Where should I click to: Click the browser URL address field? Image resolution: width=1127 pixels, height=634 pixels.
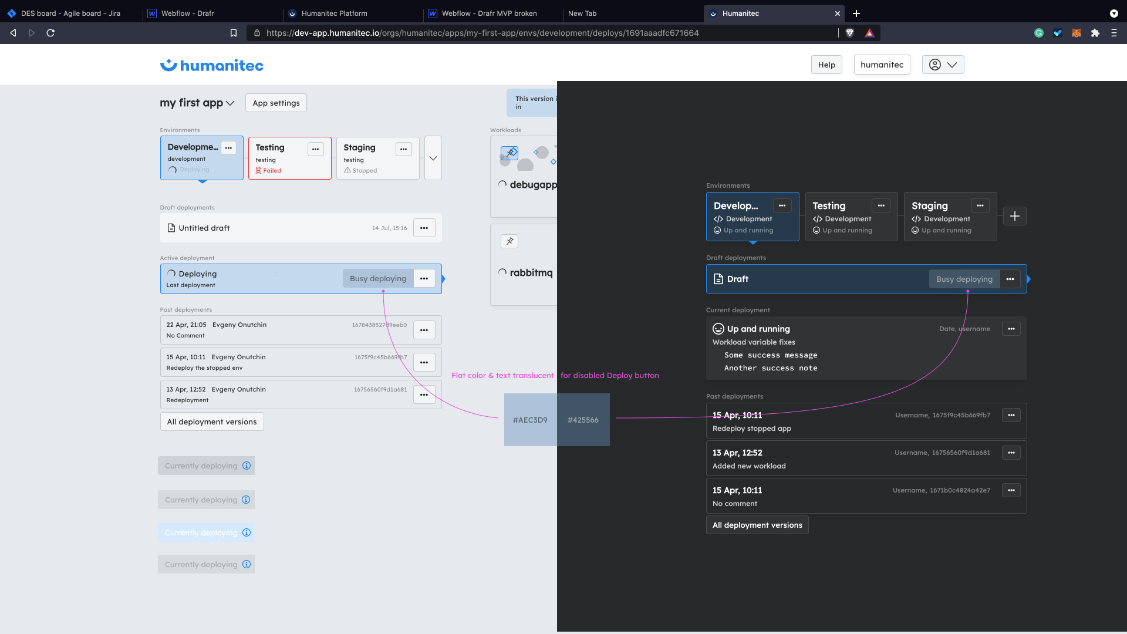tap(481, 33)
